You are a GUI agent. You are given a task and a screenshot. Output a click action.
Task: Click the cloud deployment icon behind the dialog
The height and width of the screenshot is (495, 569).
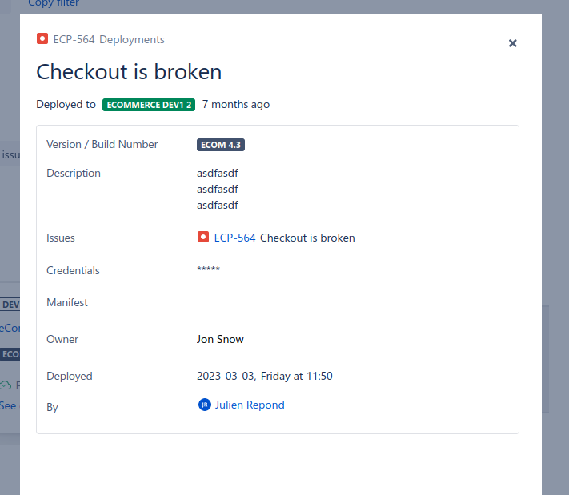[6, 385]
